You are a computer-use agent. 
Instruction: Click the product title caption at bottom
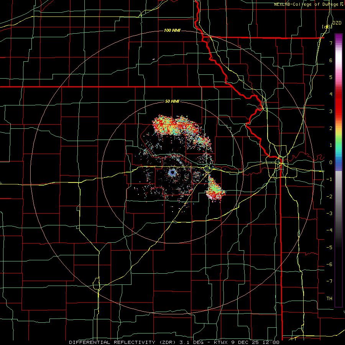point(174,342)
